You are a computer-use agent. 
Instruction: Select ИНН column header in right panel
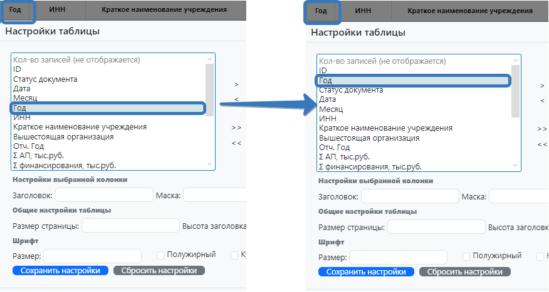tap(363, 11)
